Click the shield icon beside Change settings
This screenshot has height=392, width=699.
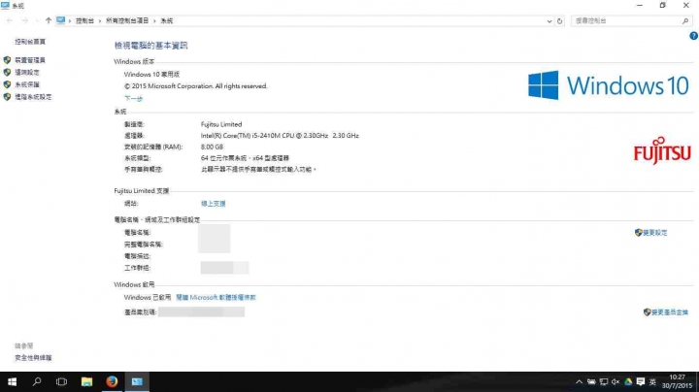tap(639, 233)
